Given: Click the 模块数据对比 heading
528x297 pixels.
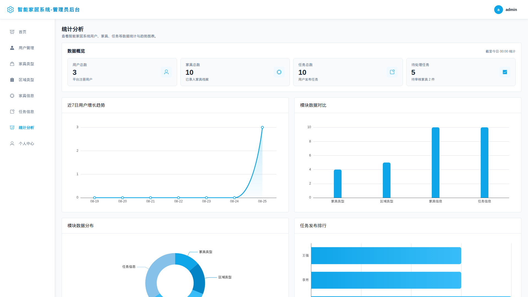Looking at the screenshot, I should coord(313,105).
